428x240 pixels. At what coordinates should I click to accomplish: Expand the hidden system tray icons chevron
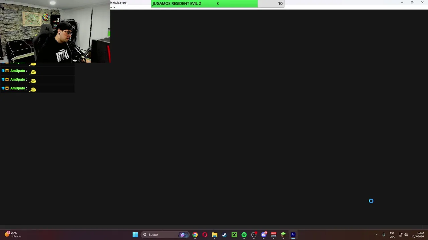[x=377, y=235]
